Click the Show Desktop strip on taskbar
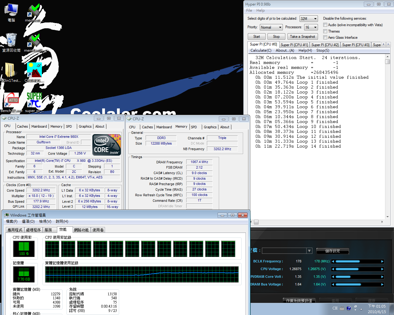Image resolution: width=394 pixels, height=315 pixels. pos(392,309)
